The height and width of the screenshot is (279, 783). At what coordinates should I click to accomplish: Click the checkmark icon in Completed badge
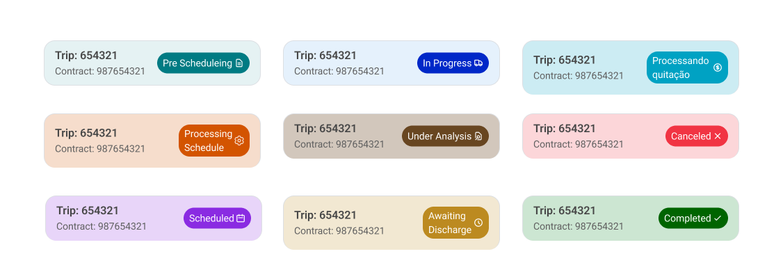tap(718, 218)
